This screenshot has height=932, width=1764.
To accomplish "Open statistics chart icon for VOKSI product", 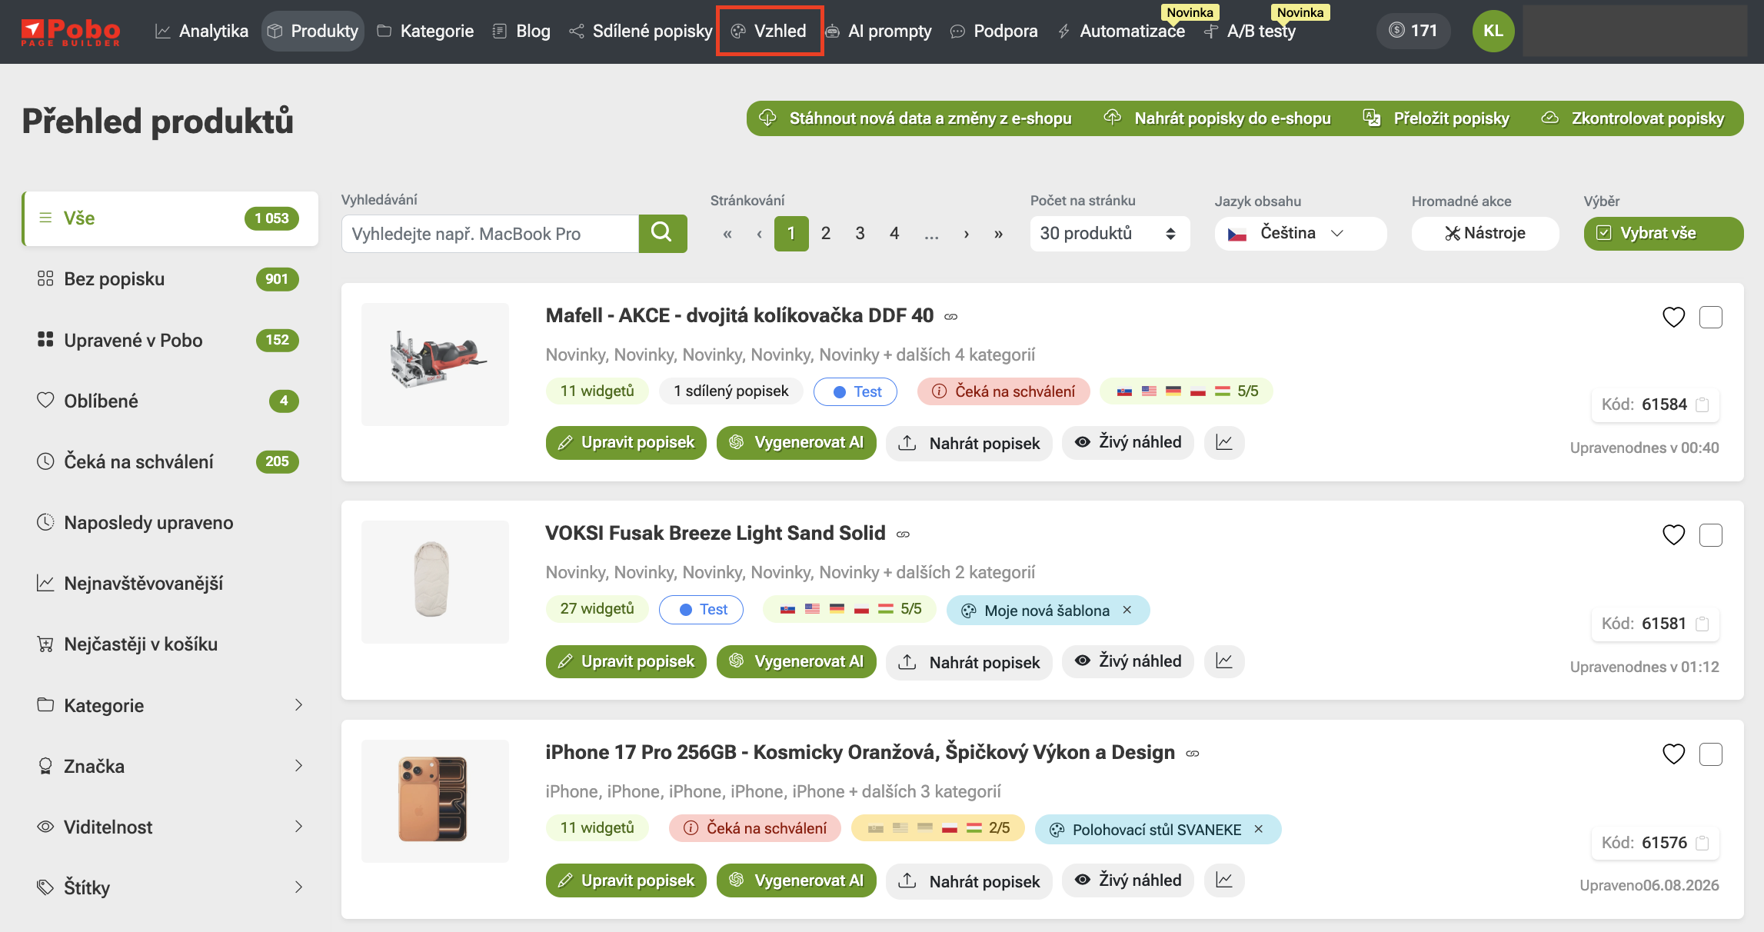I will (x=1224, y=661).
